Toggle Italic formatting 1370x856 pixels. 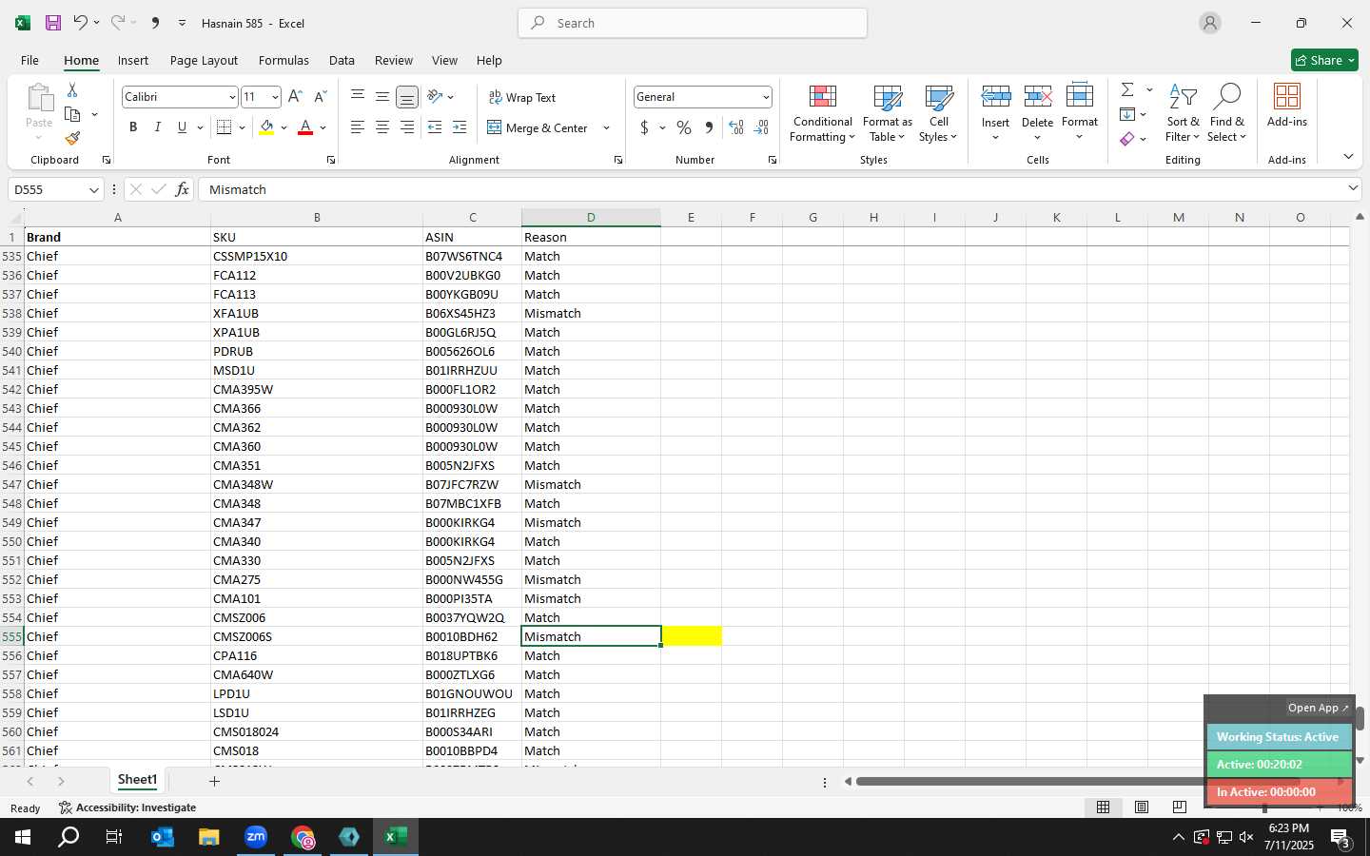157,127
